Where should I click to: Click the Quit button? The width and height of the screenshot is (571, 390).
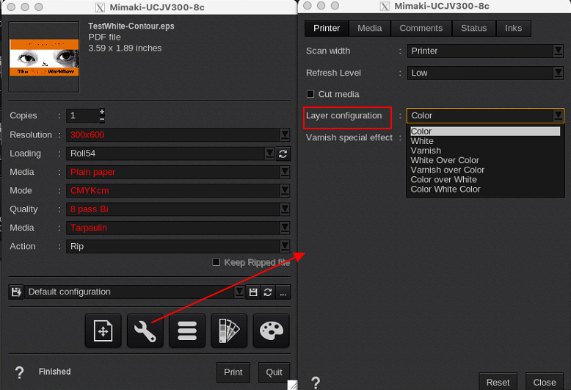click(x=274, y=372)
